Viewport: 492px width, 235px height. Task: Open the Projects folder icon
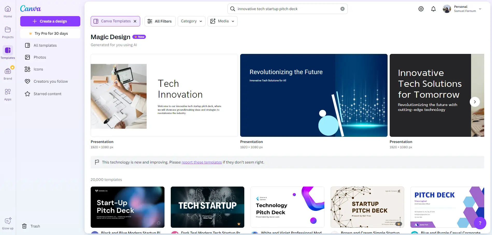tap(8, 30)
